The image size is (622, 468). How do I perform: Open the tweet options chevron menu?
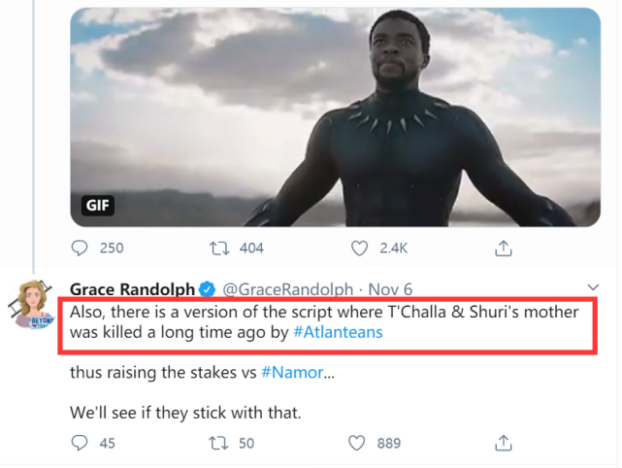593,288
